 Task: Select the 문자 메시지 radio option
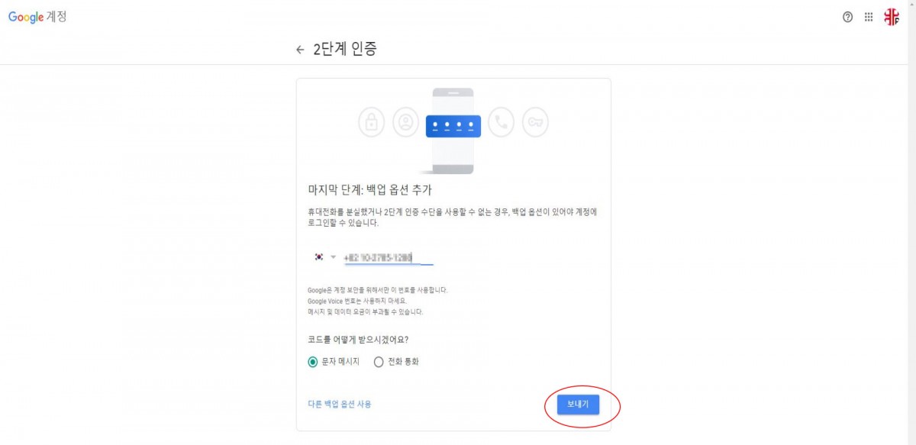(313, 362)
